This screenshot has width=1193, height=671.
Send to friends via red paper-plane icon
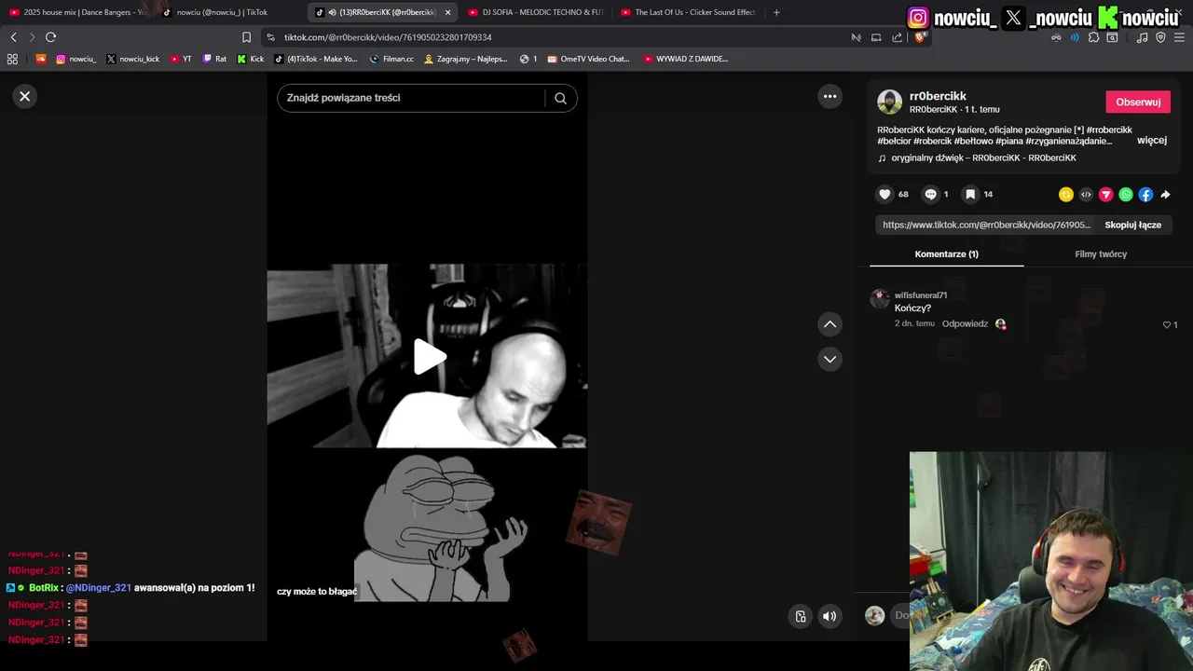[1105, 195]
